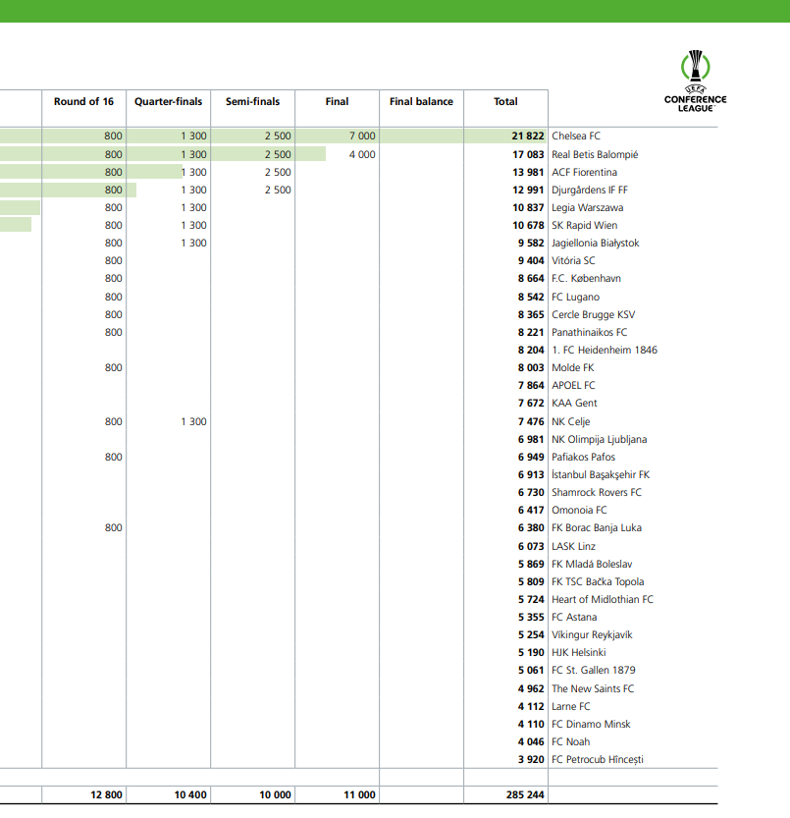
Task: Click the club name 'FC Dinamo Minsk'
Action: point(591,724)
